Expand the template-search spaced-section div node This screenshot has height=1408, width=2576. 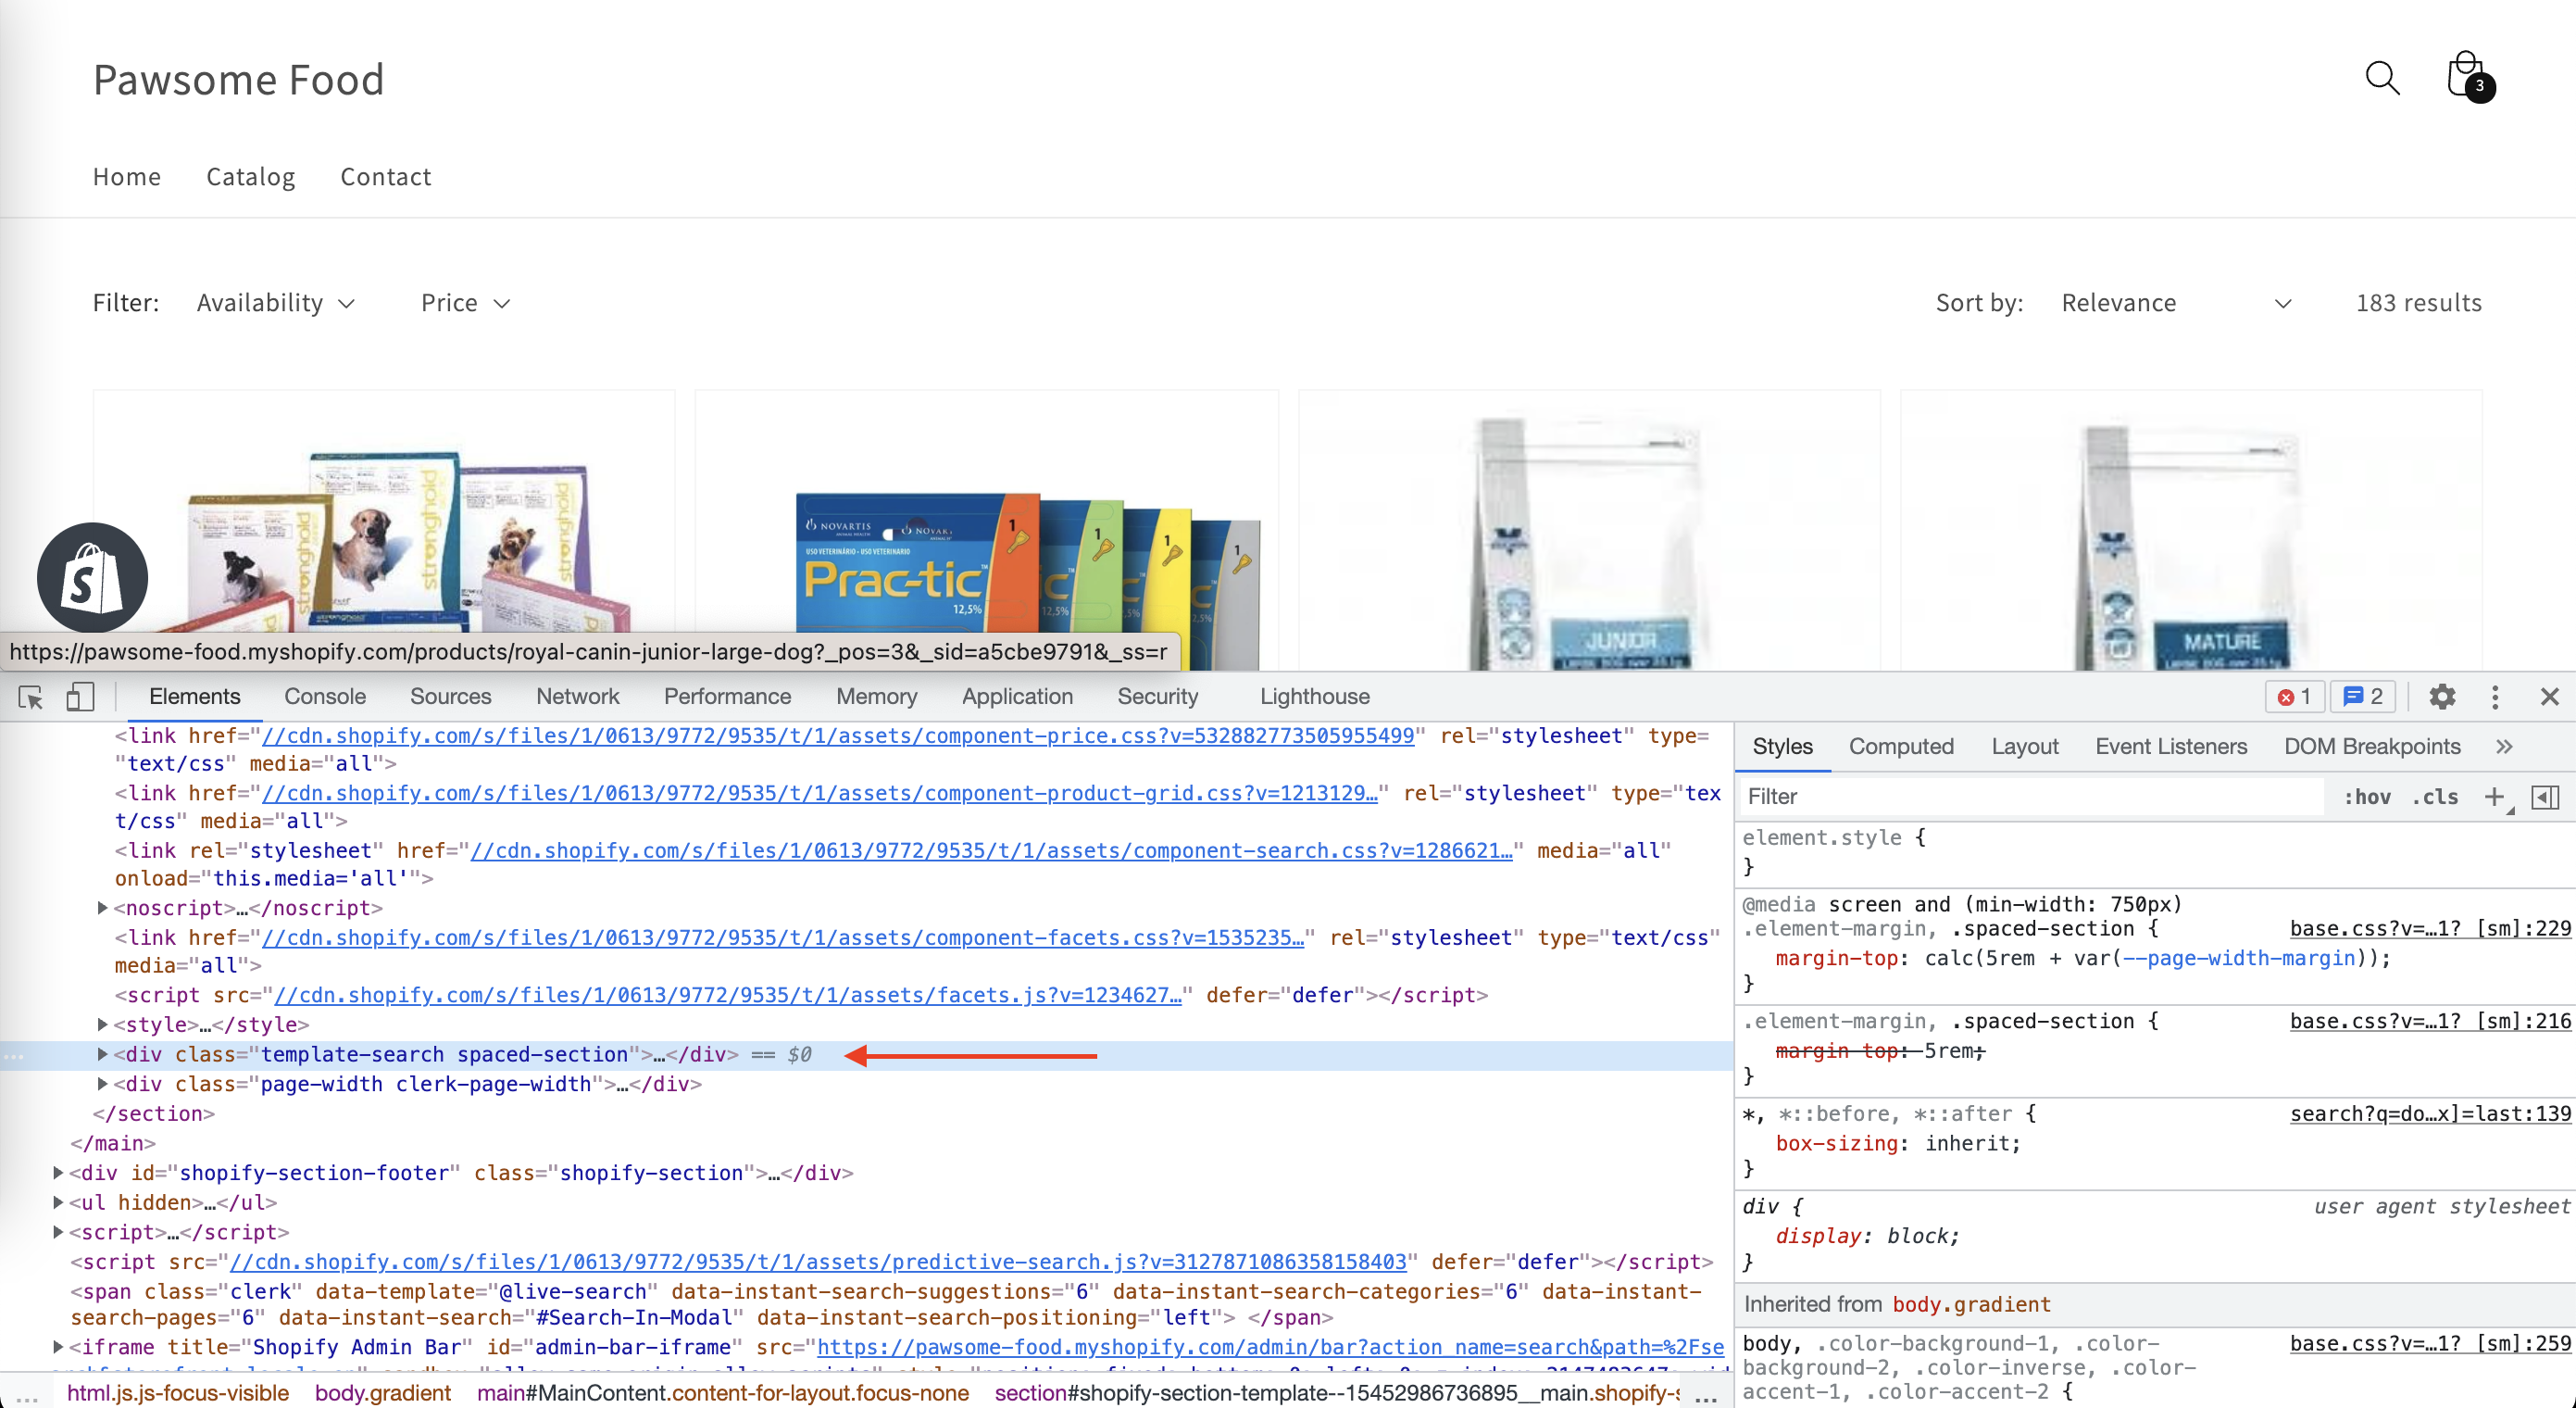pyautogui.click(x=102, y=1054)
